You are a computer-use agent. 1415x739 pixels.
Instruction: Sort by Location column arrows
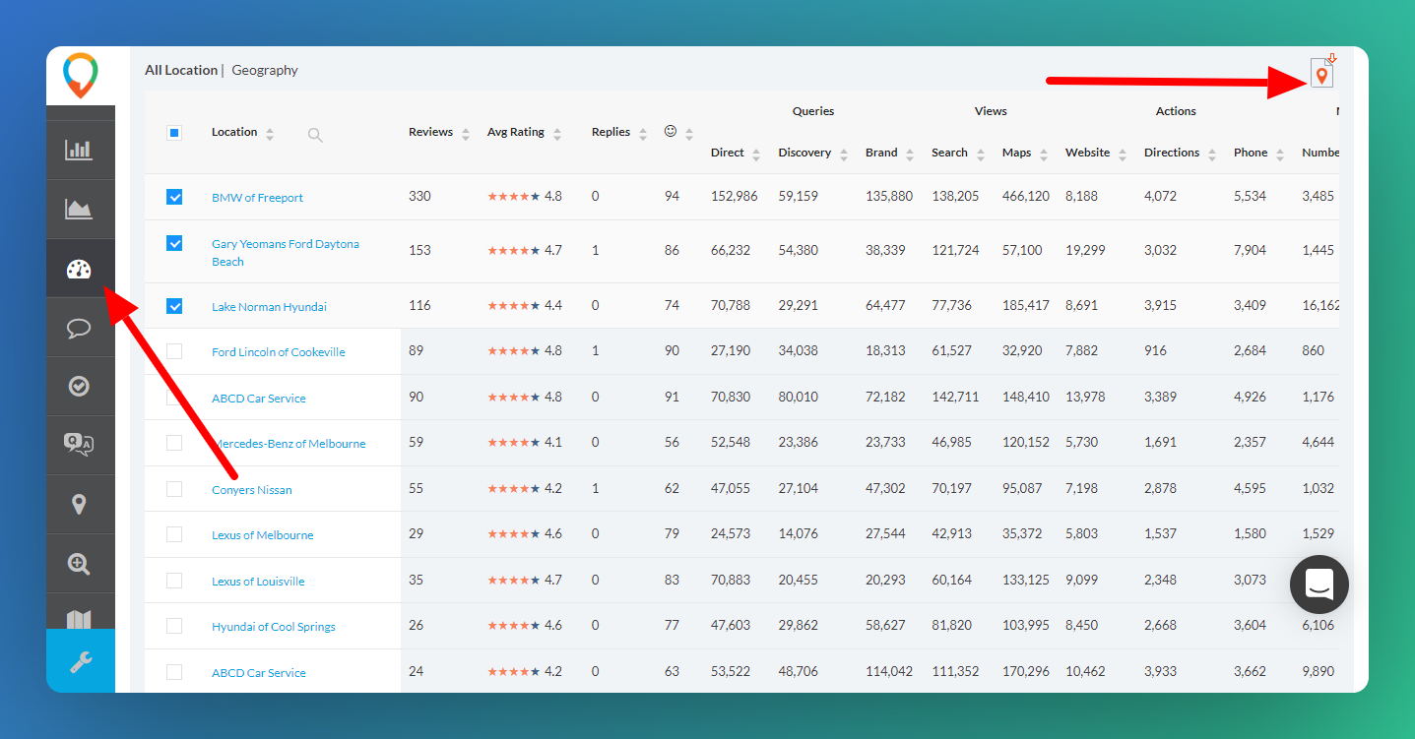(x=270, y=134)
